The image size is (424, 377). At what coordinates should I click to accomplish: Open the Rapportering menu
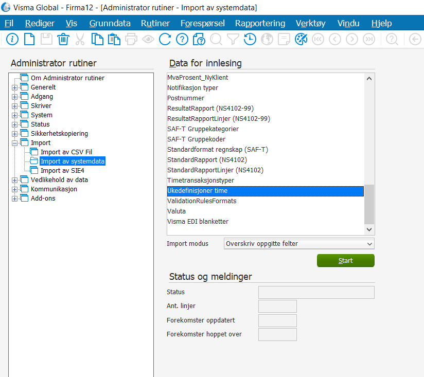click(x=260, y=23)
